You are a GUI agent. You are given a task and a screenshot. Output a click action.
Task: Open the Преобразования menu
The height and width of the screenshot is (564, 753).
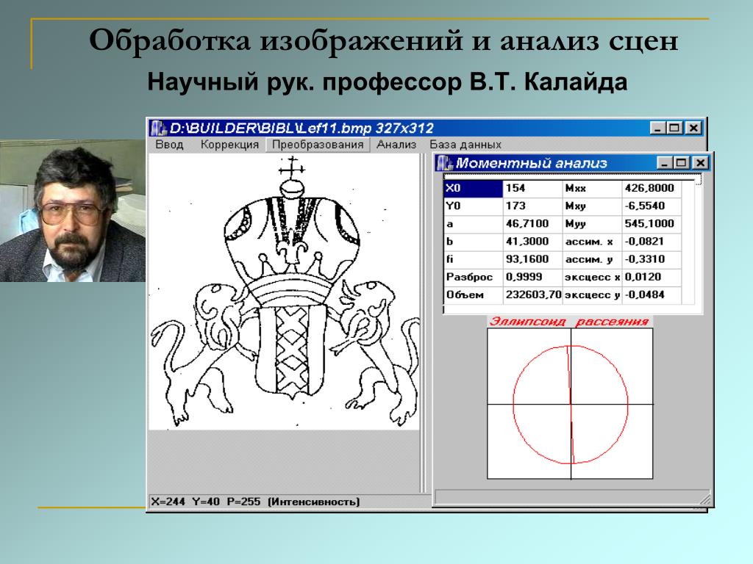click(318, 145)
